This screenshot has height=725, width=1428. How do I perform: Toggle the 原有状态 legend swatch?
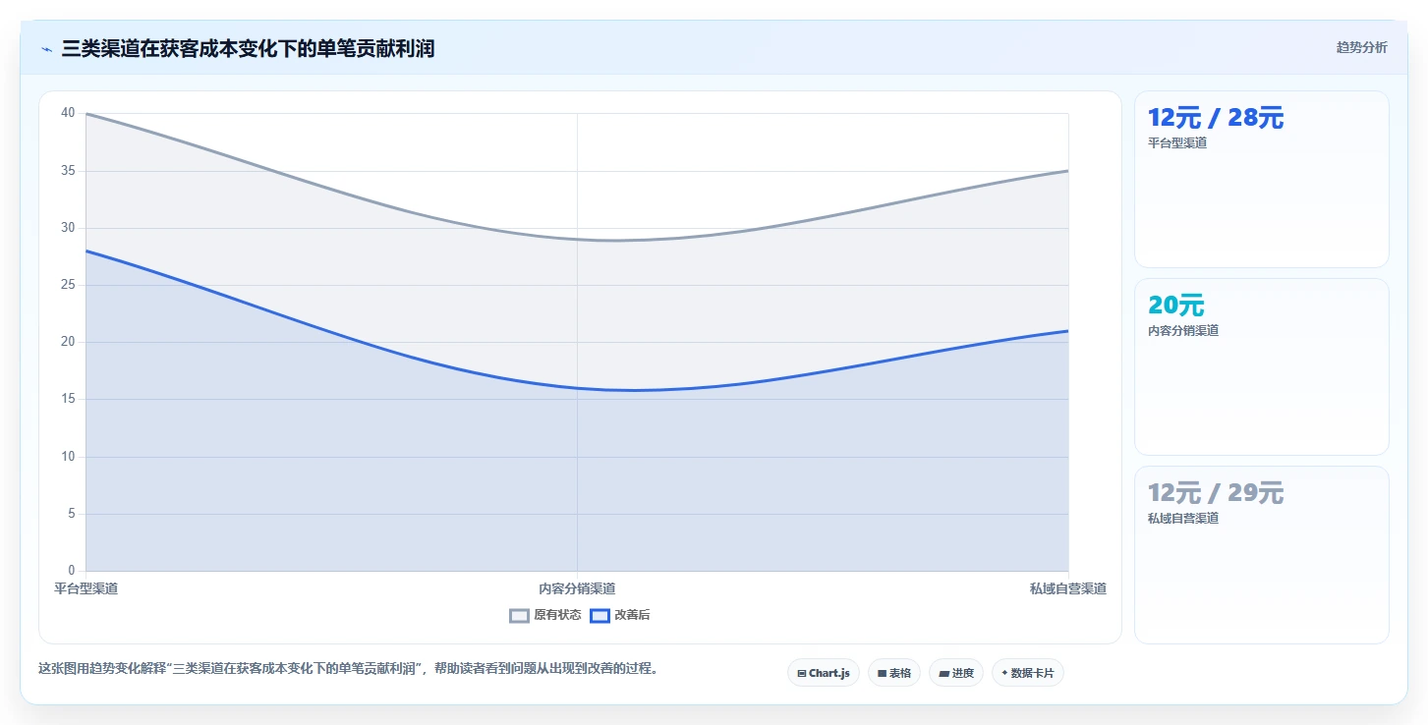(x=519, y=616)
